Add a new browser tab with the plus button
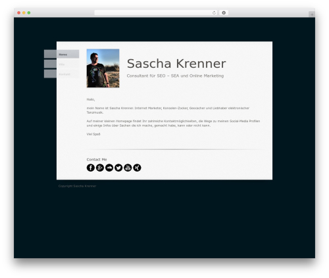Viewport: 329px width, 278px height. click(312, 14)
